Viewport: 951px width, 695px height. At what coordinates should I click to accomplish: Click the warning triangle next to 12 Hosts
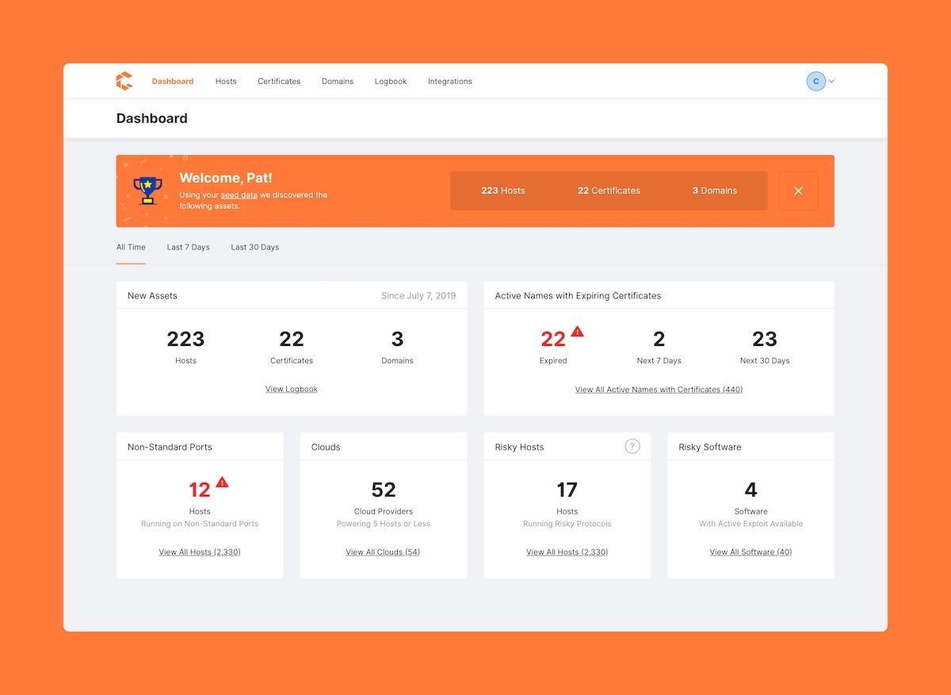pos(222,481)
